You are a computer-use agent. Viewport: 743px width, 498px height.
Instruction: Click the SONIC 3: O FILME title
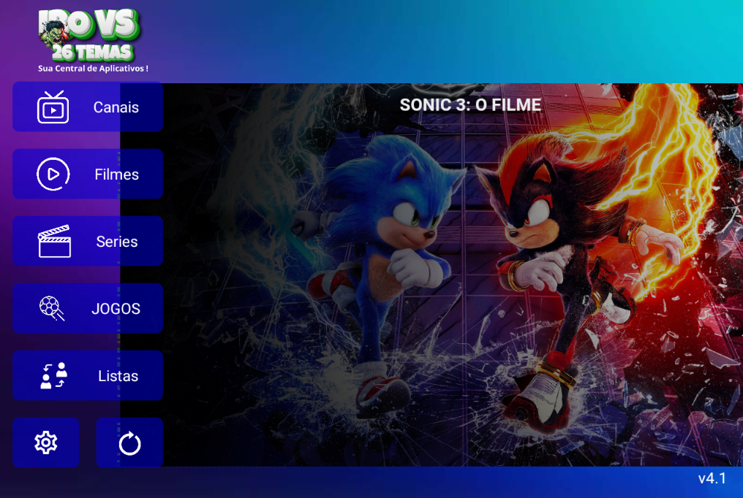point(470,105)
